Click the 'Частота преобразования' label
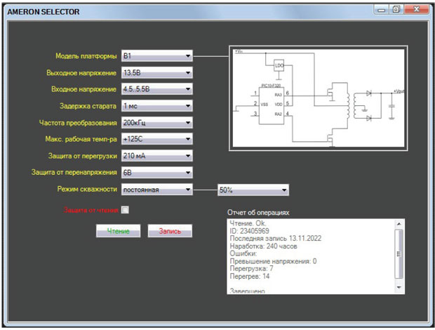The image size is (435, 330). [78, 123]
